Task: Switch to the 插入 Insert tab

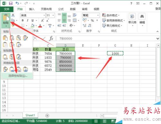Action: tap(32, 9)
